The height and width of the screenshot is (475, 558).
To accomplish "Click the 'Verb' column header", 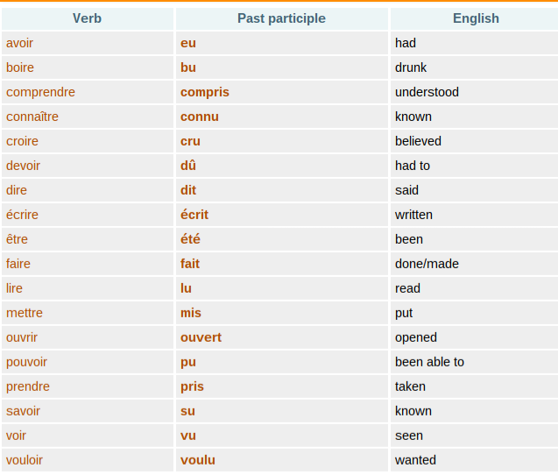I will (87, 18).
